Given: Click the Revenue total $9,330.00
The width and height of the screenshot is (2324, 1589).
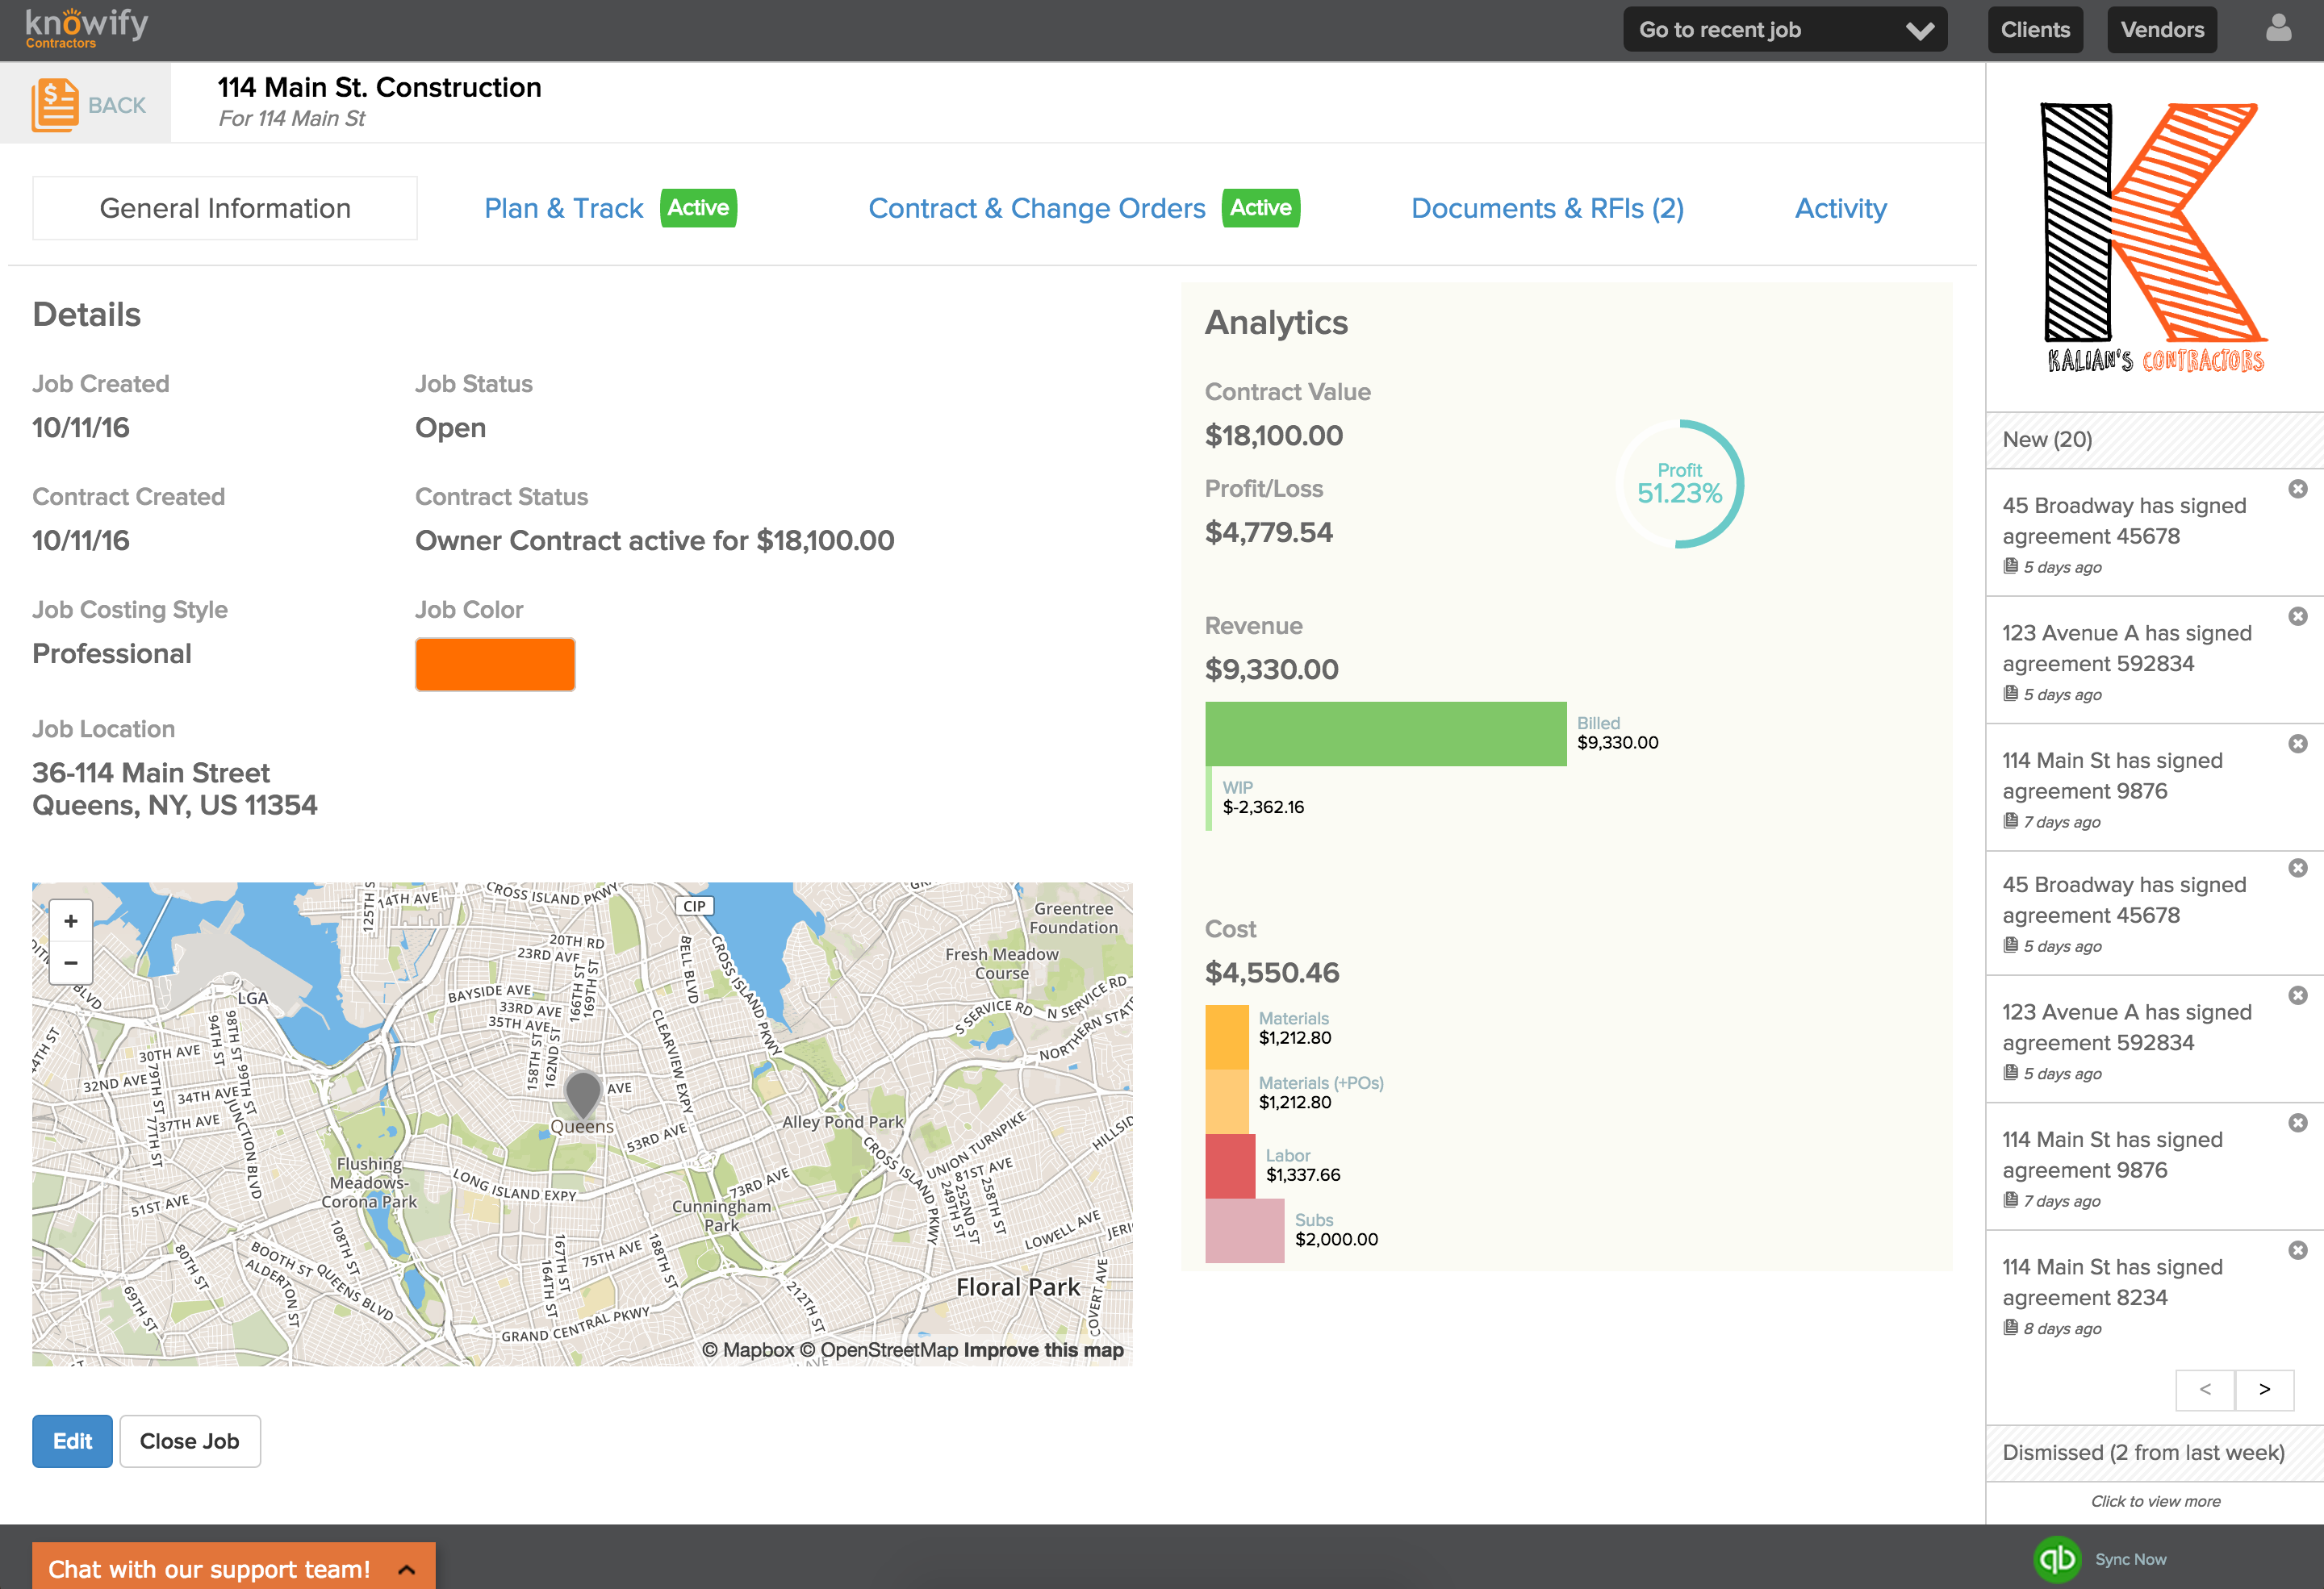Looking at the screenshot, I should pyautogui.click(x=1272, y=669).
